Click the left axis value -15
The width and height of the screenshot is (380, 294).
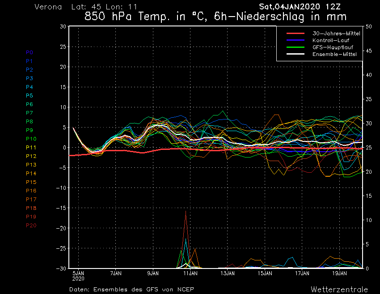point(61,208)
